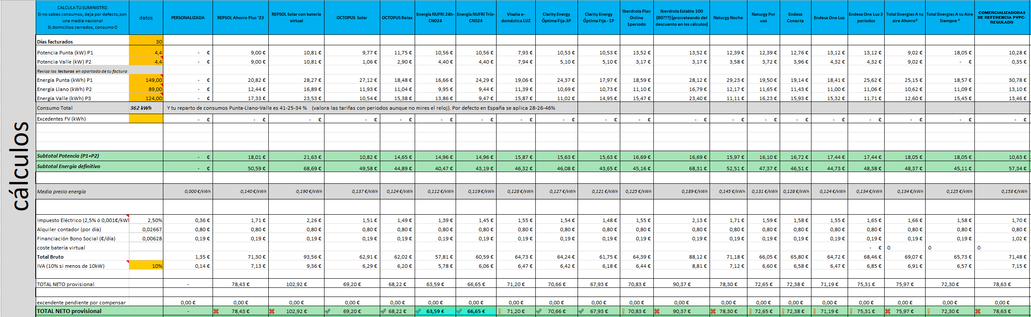Image resolution: width=1031 pixels, height=317 pixels.
Task: Click the yellow exclamation icon beside 72,38 €
Action: click(x=783, y=311)
